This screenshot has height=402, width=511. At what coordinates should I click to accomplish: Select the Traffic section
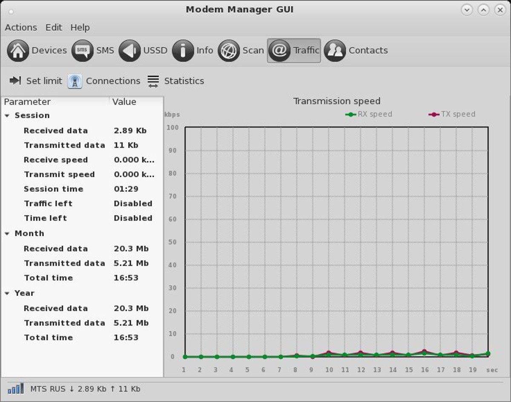[x=294, y=50]
